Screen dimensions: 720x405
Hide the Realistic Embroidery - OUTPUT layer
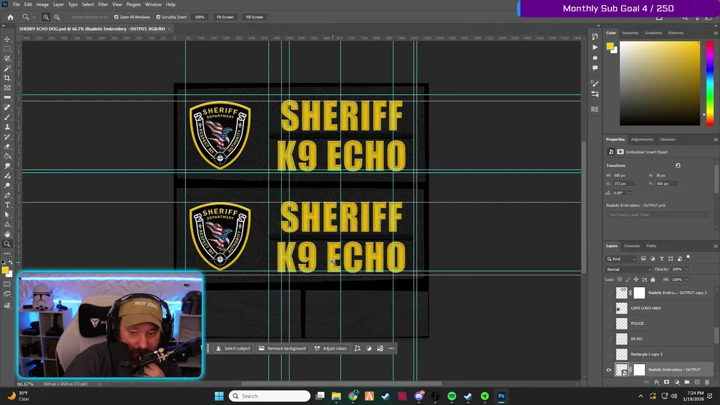[609, 370]
